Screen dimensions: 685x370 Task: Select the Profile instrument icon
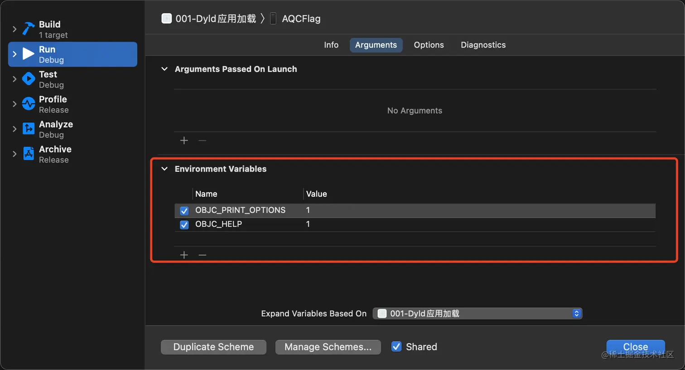pyautogui.click(x=29, y=104)
